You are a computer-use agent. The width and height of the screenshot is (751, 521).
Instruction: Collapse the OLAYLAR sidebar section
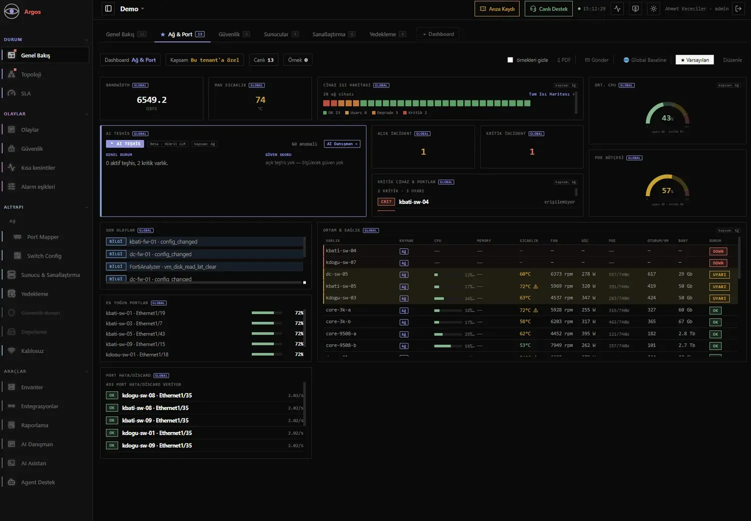[x=87, y=114]
